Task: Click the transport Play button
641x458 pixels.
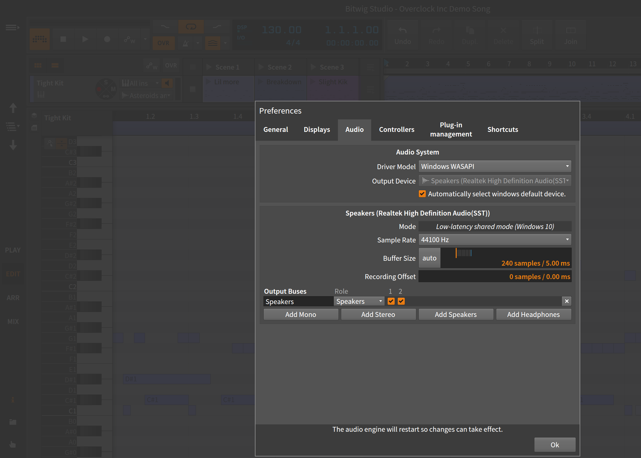Action: tap(85, 39)
